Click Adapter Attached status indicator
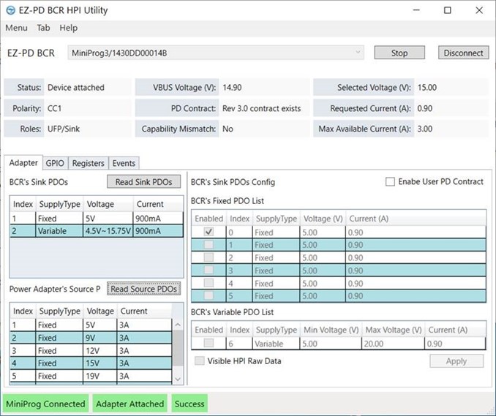This screenshot has width=496, height=416. point(129,404)
